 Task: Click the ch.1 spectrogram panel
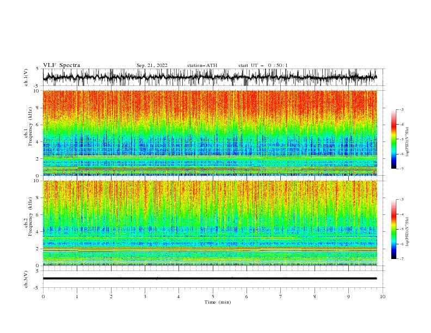pos(210,133)
